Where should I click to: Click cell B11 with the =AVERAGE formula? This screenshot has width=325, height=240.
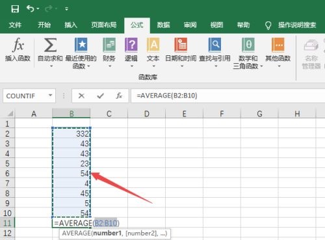click(x=71, y=223)
